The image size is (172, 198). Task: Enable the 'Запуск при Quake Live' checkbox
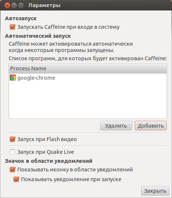(12, 152)
